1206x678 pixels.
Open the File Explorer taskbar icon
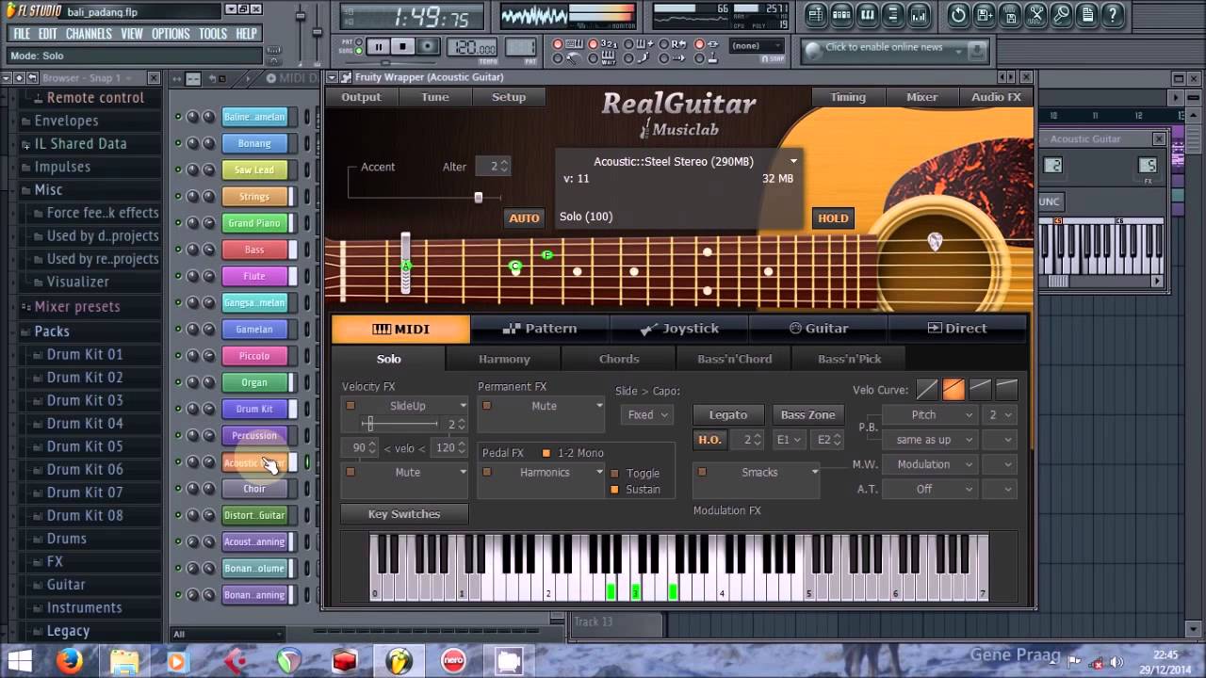click(124, 661)
